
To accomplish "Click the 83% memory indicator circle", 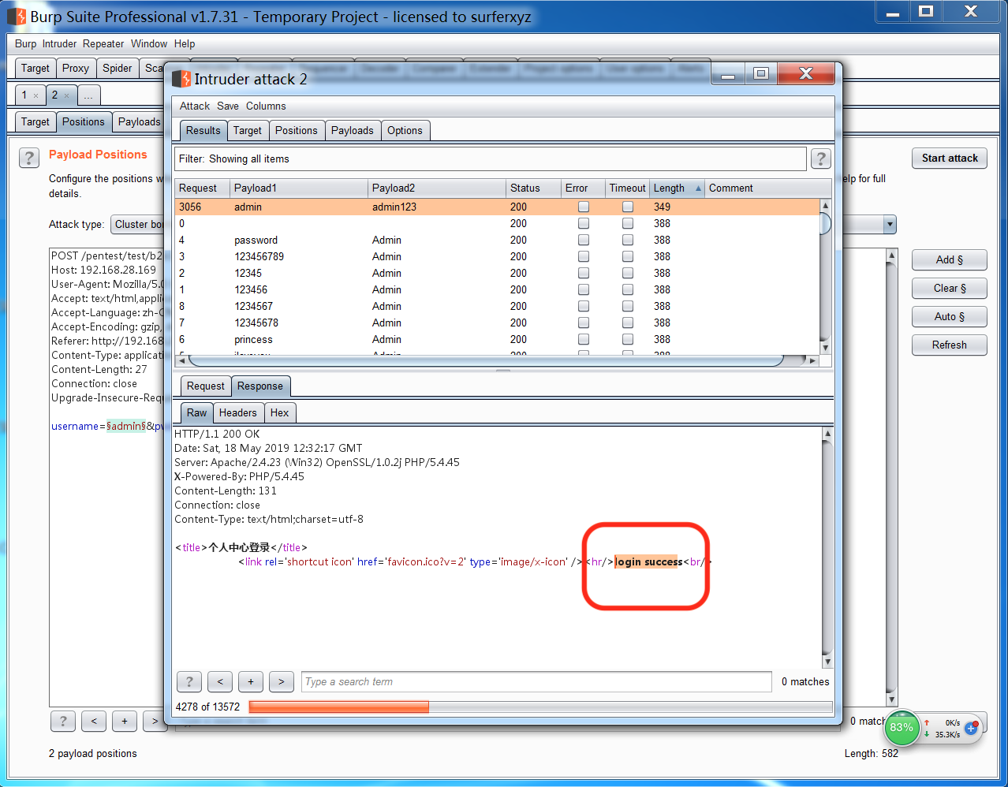I will coord(901,727).
